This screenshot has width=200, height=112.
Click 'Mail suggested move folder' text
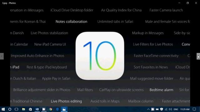(x=152, y=78)
